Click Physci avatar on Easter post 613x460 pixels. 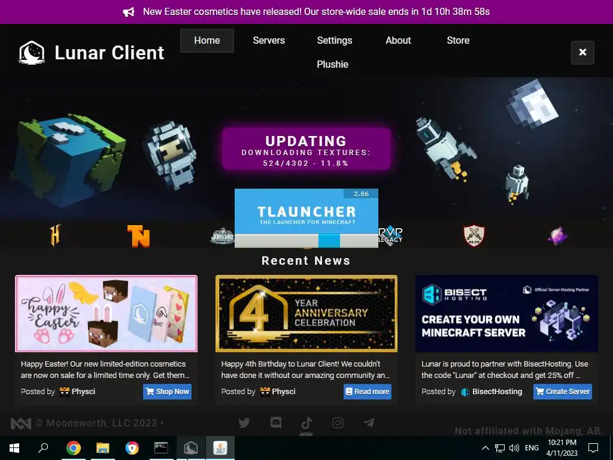pos(65,392)
